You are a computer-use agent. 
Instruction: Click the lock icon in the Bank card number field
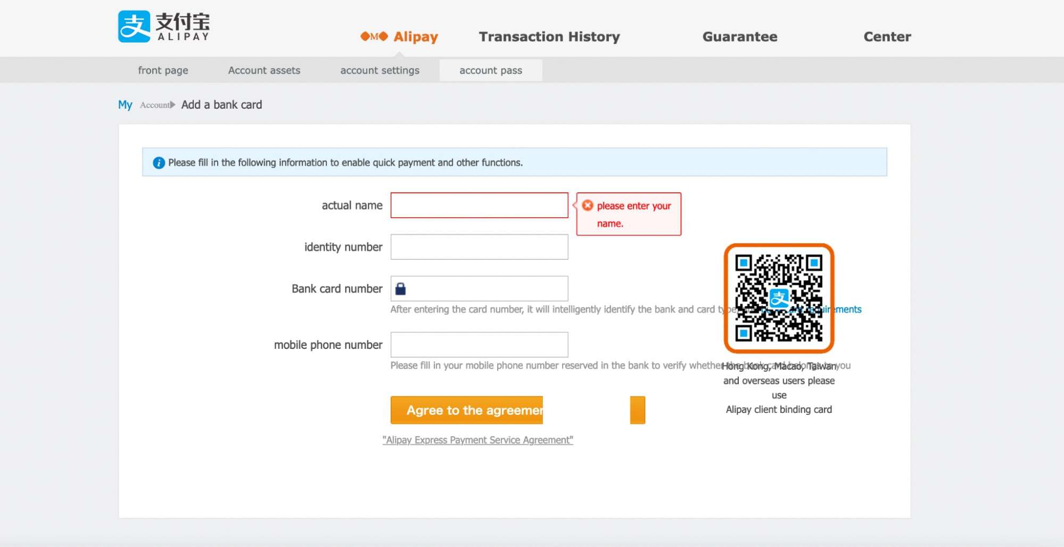[x=401, y=289]
